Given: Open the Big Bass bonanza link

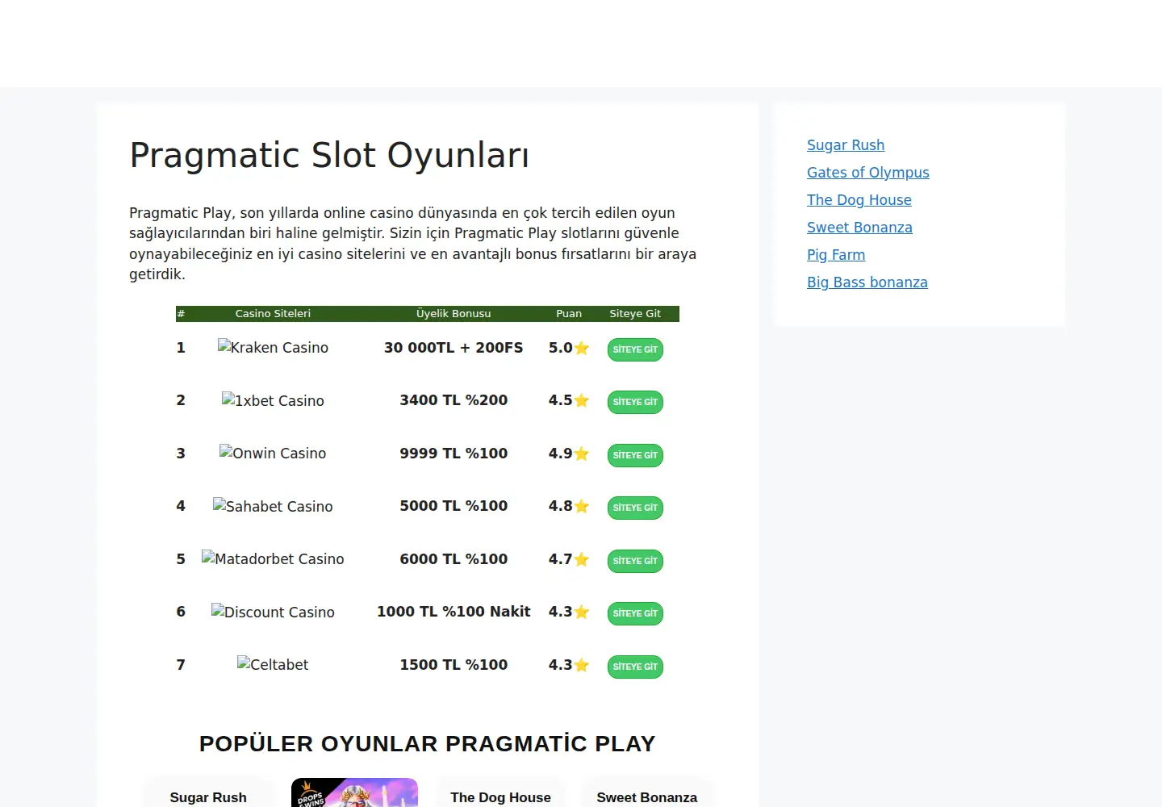Looking at the screenshot, I should 867,282.
